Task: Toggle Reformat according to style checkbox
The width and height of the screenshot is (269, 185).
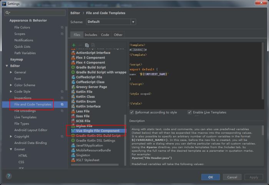Action: click(x=132, y=112)
